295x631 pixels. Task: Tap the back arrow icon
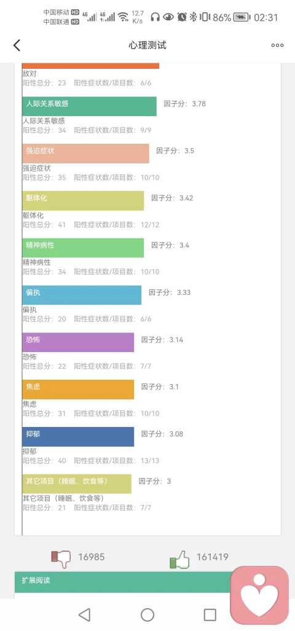pos(17,45)
